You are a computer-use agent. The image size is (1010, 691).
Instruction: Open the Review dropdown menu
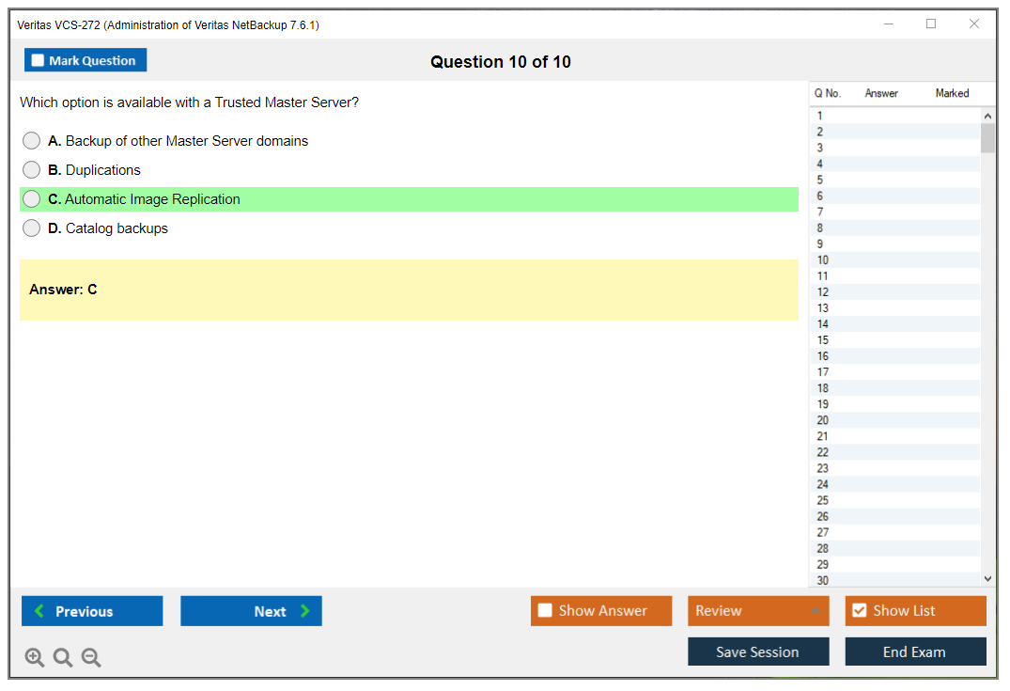coord(758,611)
